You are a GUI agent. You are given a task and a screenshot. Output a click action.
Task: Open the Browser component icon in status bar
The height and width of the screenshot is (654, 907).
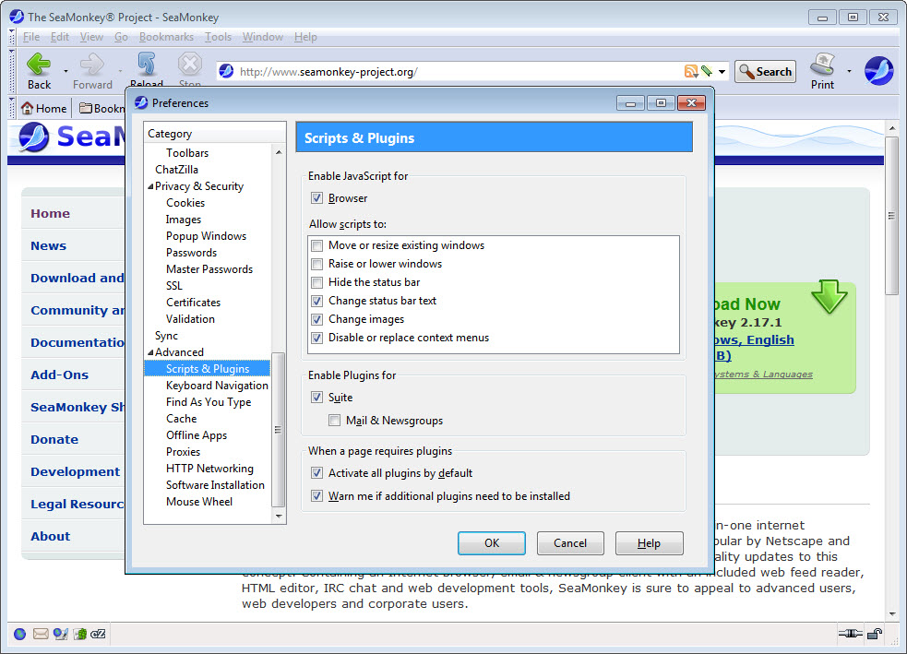(x=19, y=634)
